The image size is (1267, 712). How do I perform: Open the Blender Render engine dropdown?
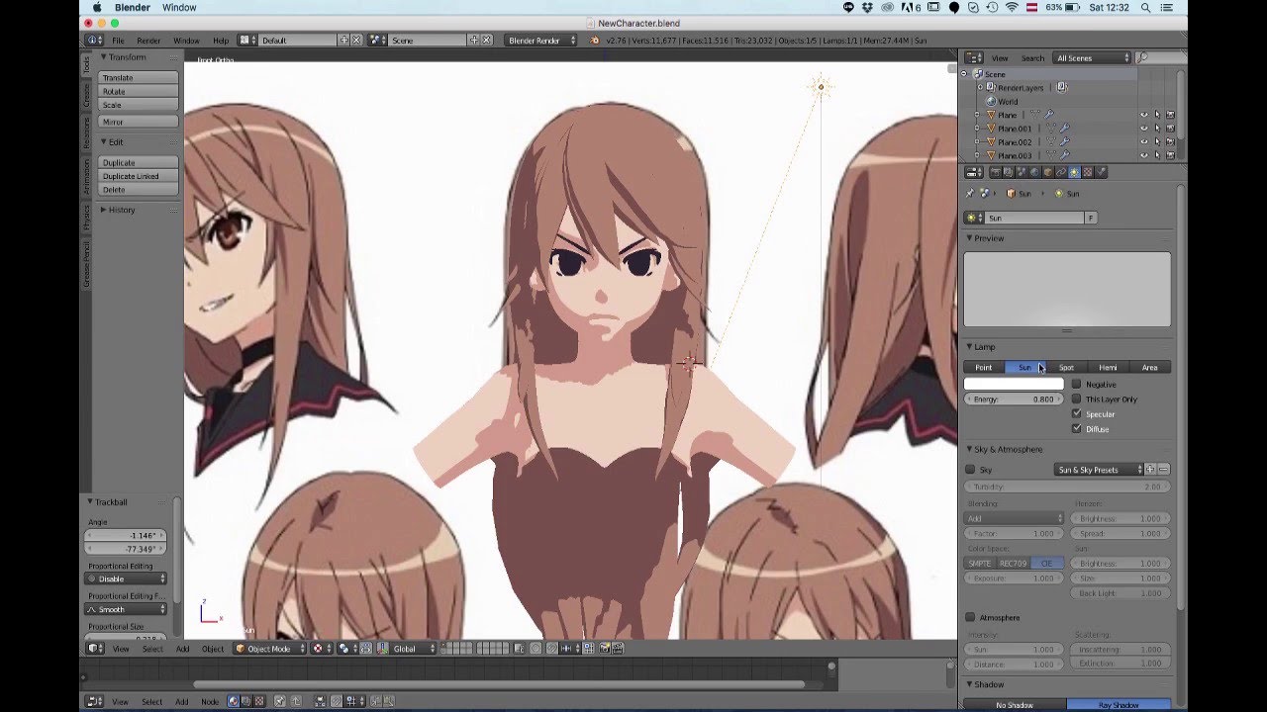pyautogui.click(x=541, y=41)
